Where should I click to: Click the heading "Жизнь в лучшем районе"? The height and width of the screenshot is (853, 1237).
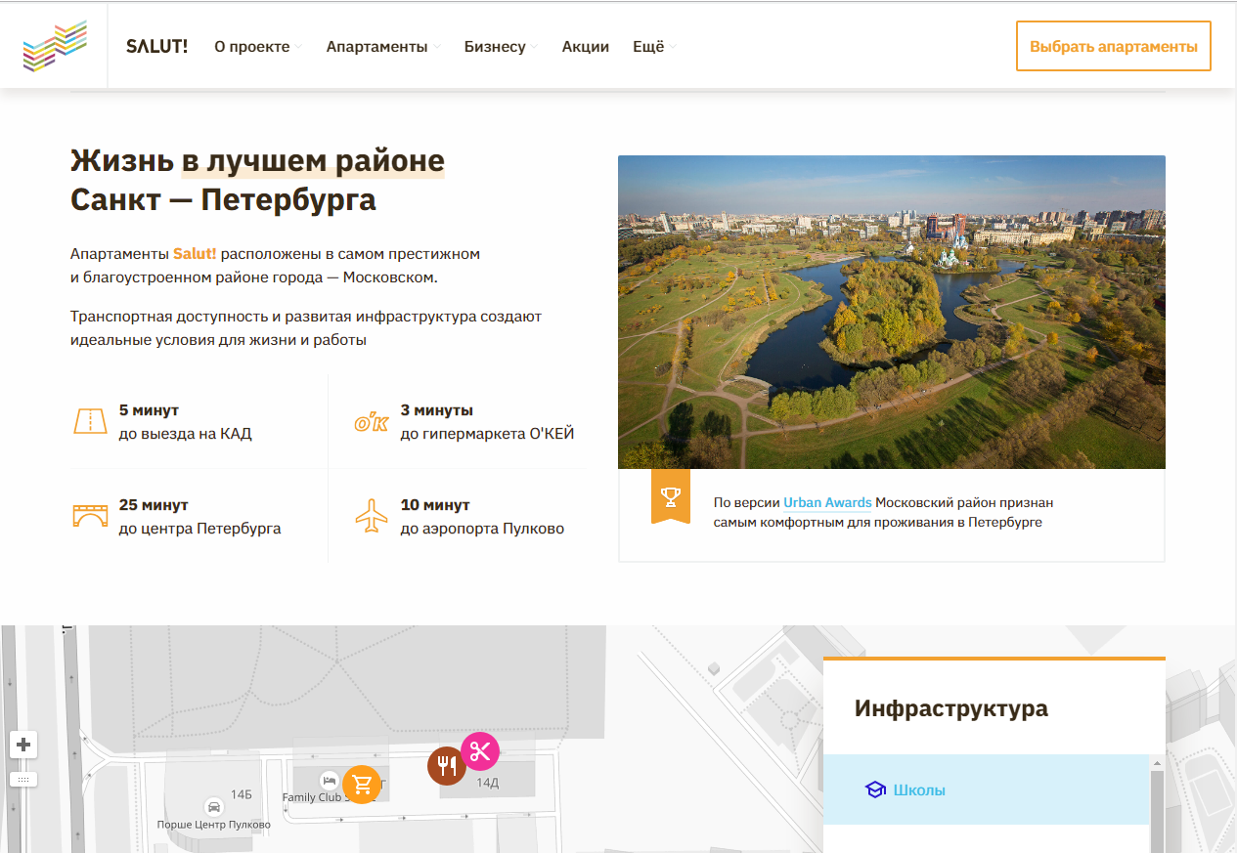click(x=257, y=160)
